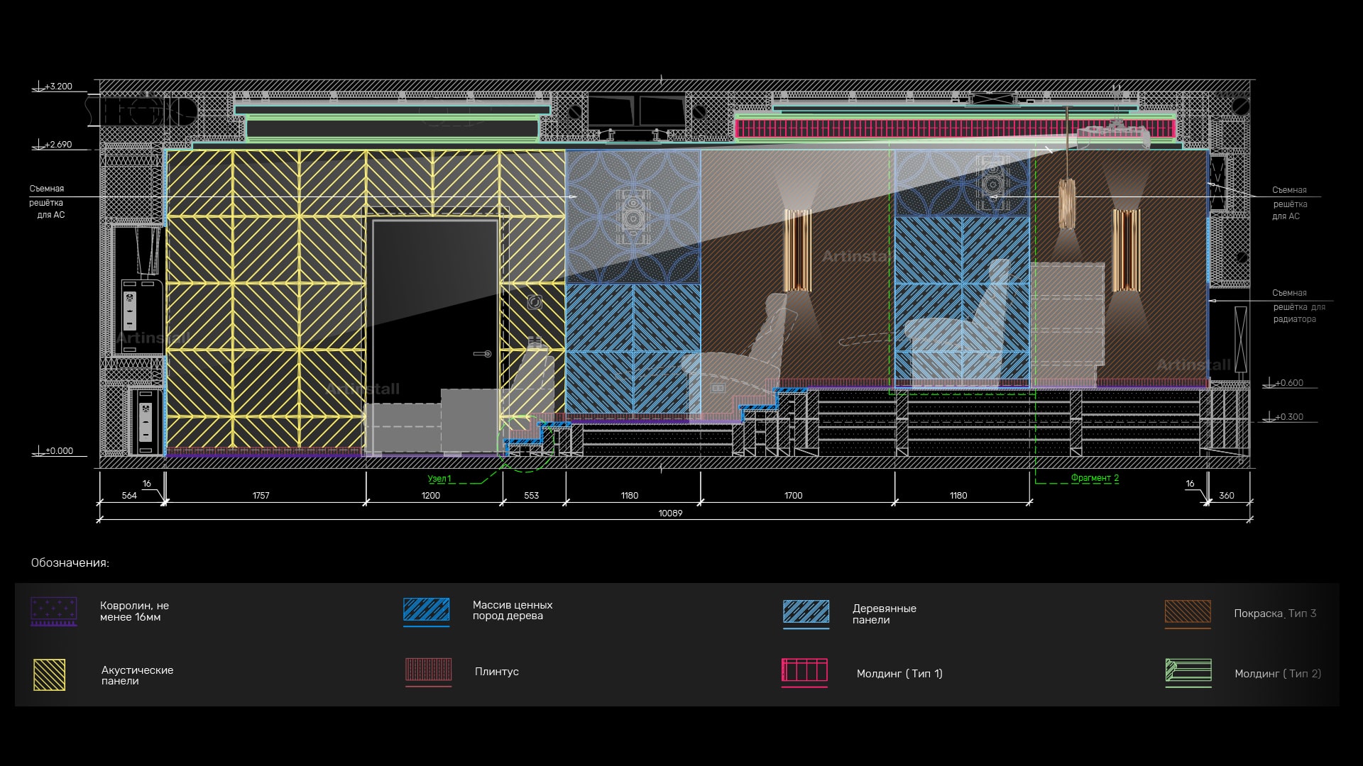Click the 'Съемная решётка для радиатора' label

click(x=1298, y=306)
